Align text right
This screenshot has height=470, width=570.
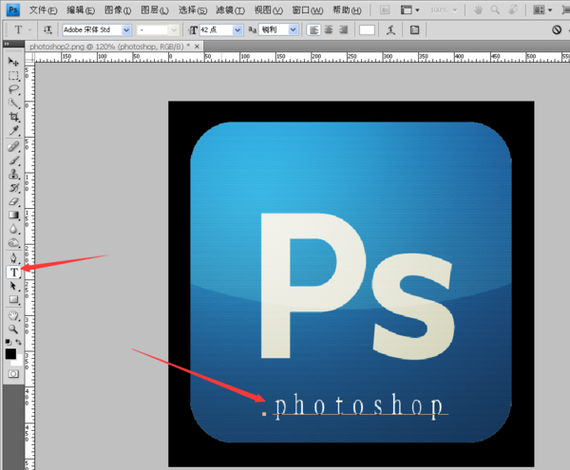343,29
